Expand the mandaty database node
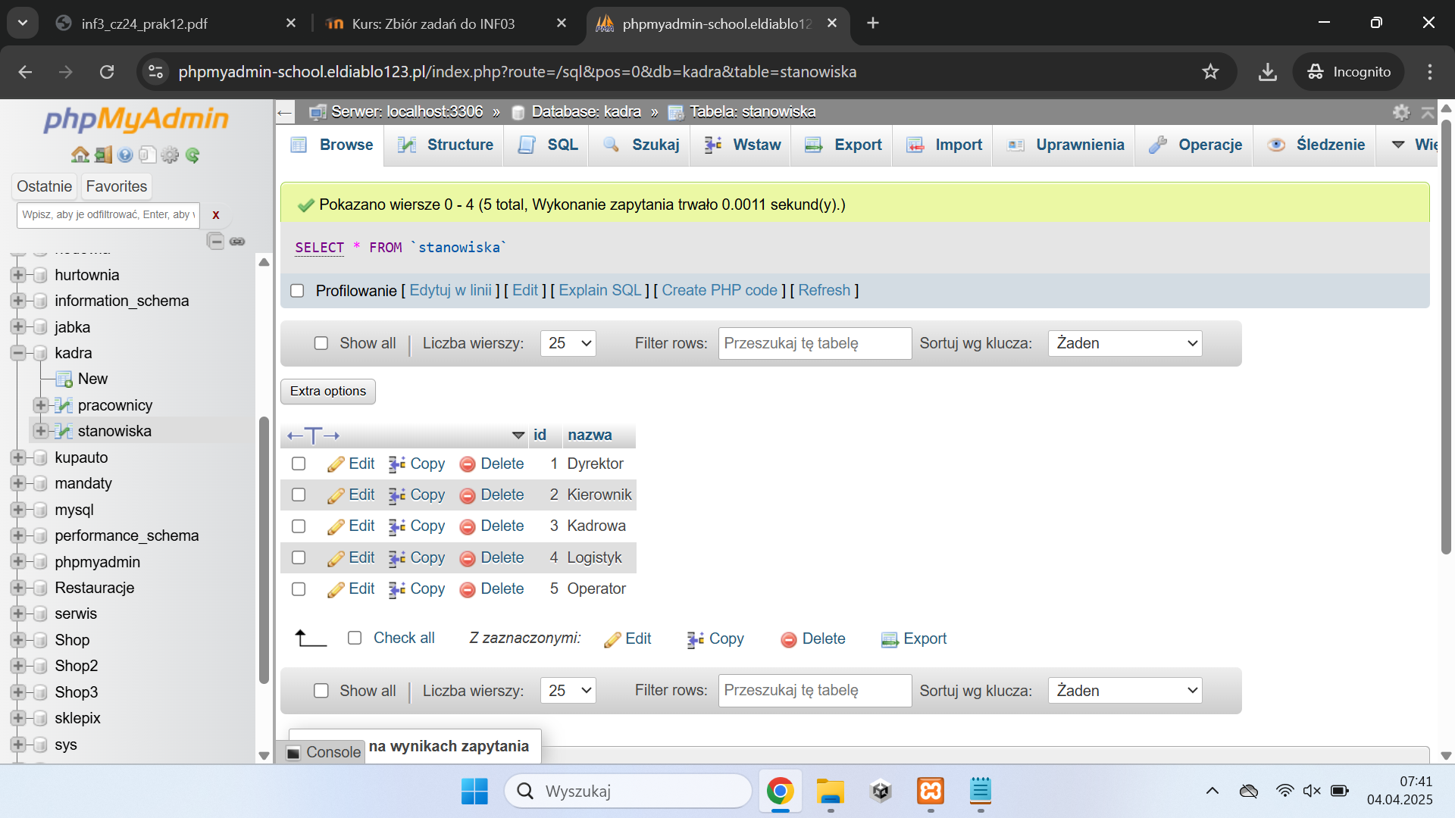 pos(18,483)
